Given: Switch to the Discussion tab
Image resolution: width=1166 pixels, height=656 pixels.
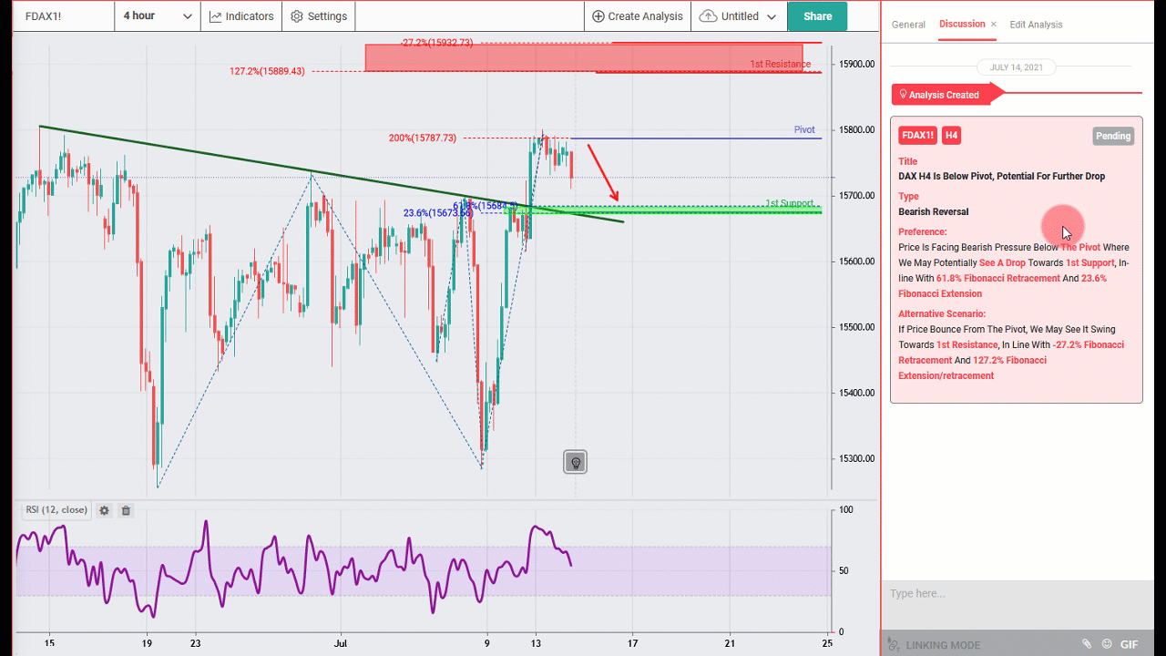Looking at the screenshot, I should point(962,24).
